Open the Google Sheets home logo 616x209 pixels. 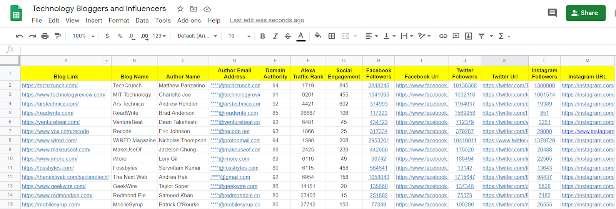click(x=16, y=13)
